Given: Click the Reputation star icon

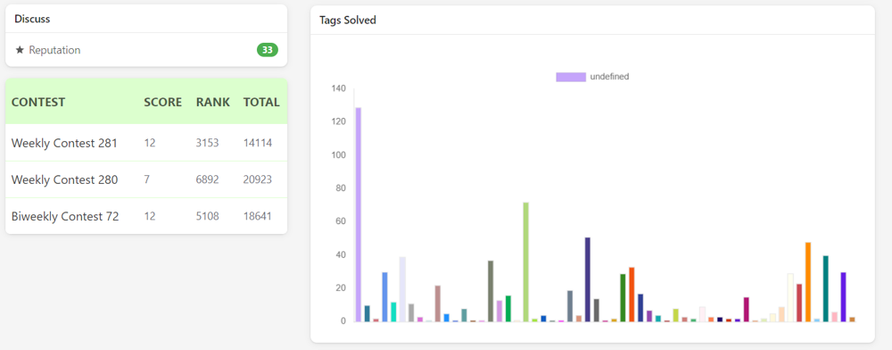Looking at the screenshot, I should [x=20, y=50].
